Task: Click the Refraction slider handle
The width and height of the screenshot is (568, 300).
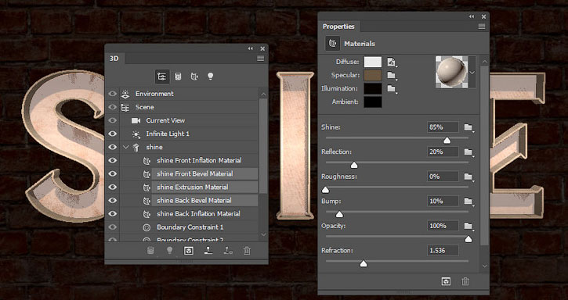Action: tap(364, 264)
